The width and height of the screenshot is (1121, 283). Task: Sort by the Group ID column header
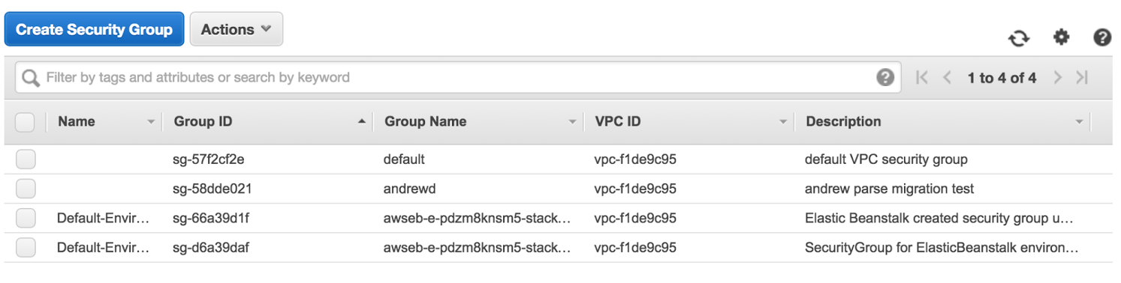203,121
